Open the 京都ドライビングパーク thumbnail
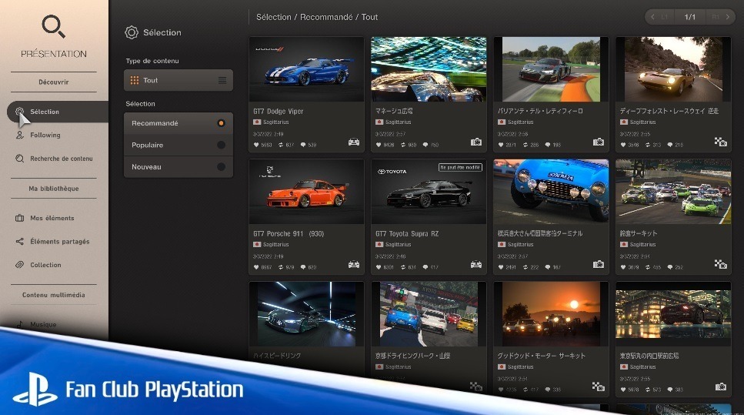Image resolution: width=744 pixels, height=415 pixels. pyautogui.click(x=429, y=314)
